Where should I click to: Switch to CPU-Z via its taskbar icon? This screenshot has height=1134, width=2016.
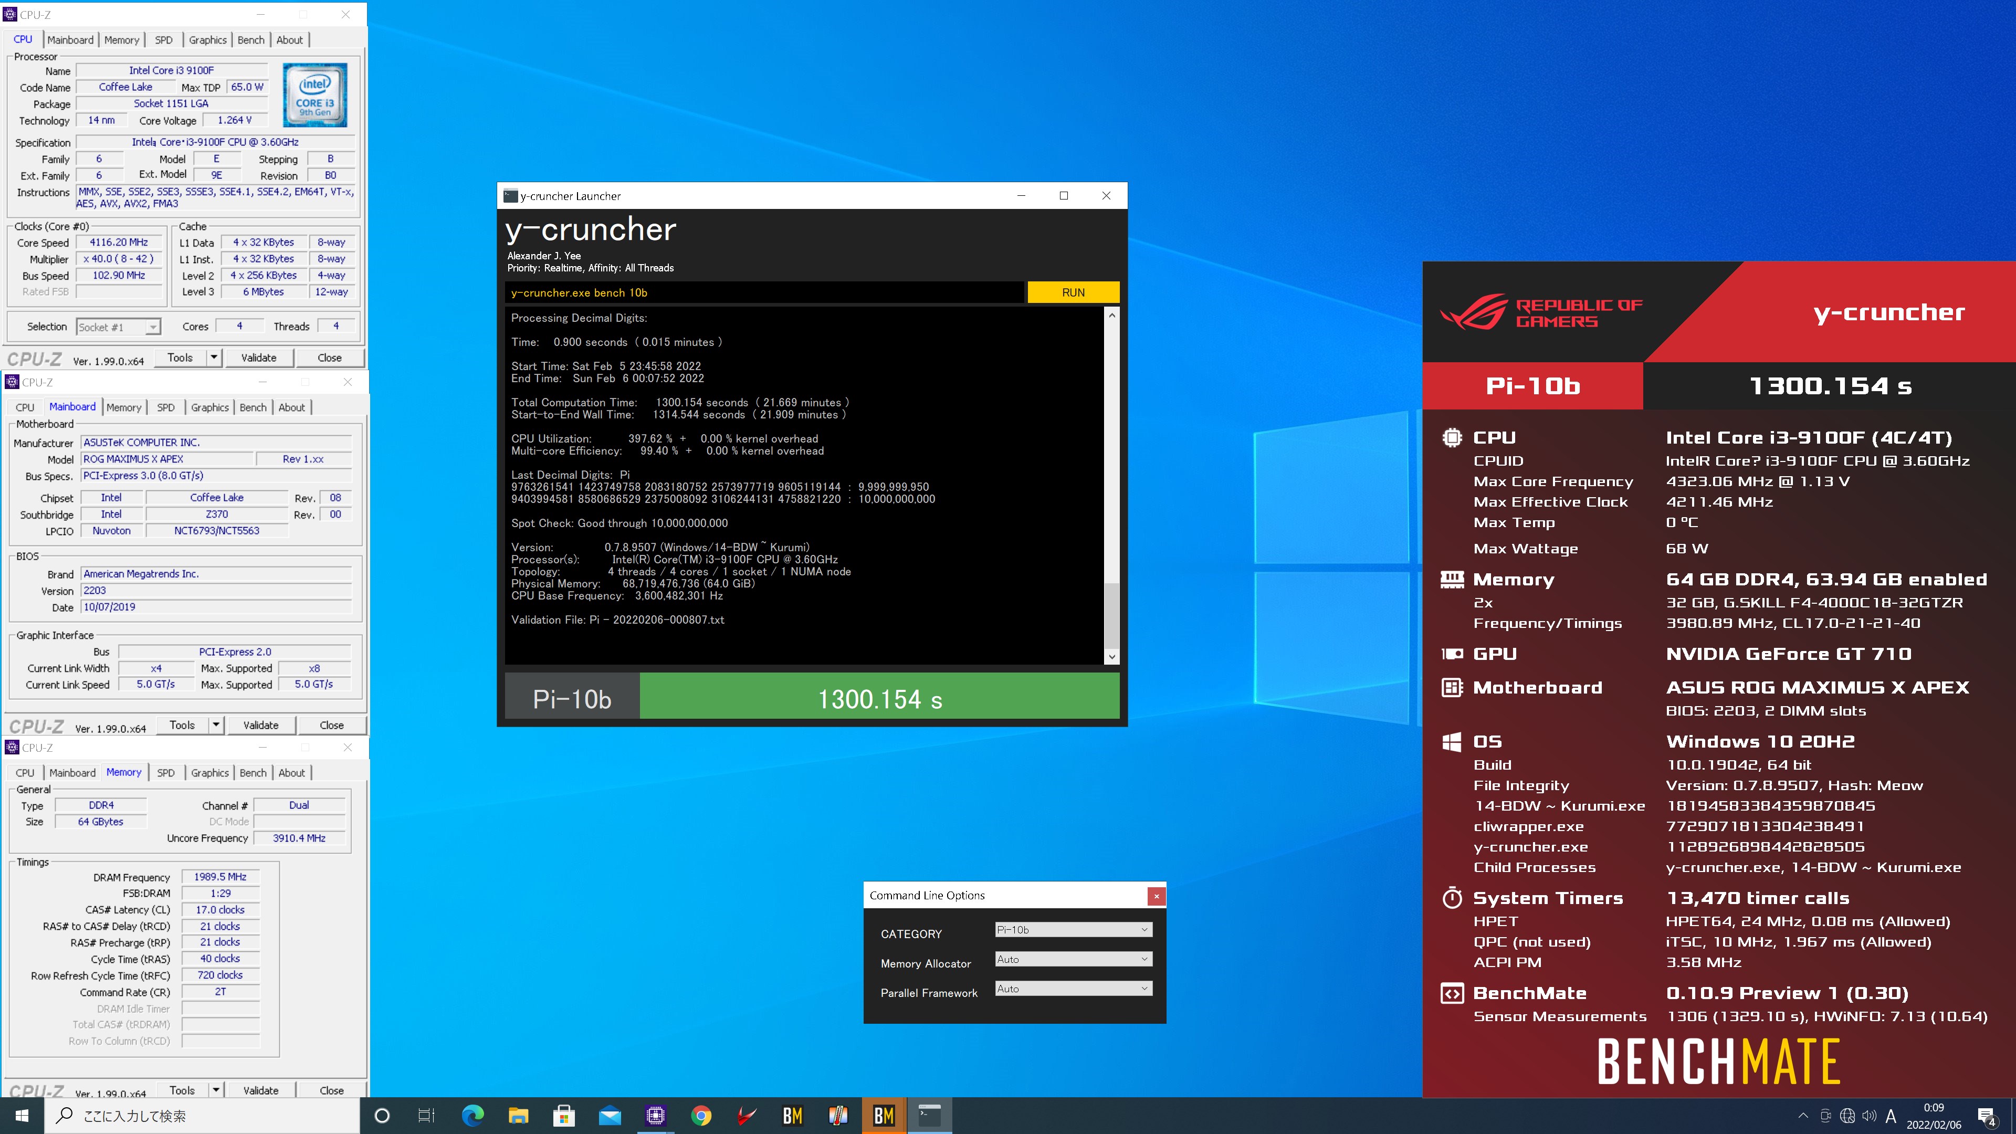coord(655,1115)
